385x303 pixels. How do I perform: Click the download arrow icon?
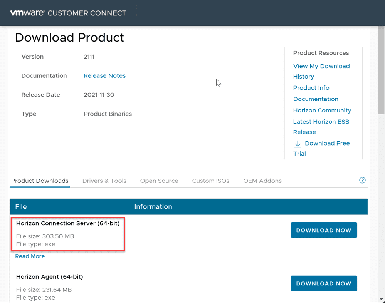pyautogui.click(x=298, y=144)
